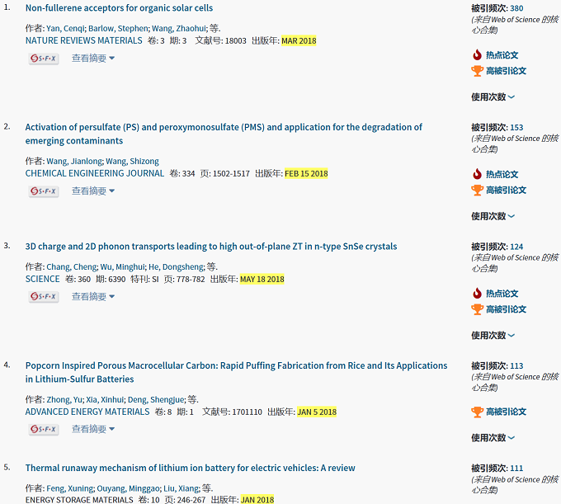Screen dimensions: 561x504
Task: Expand 使用次数 for the first result
Action: pyautogui.click(x=493, y=97)
